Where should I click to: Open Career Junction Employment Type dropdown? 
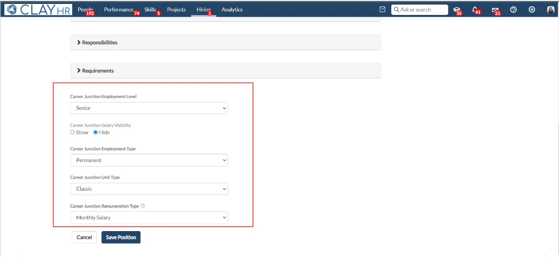point(149,160)
